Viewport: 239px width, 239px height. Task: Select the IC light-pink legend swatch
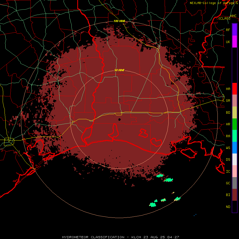(234, 171)
